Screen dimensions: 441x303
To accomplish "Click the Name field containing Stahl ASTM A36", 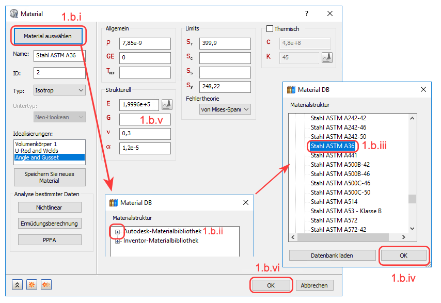I will (59, 56).
